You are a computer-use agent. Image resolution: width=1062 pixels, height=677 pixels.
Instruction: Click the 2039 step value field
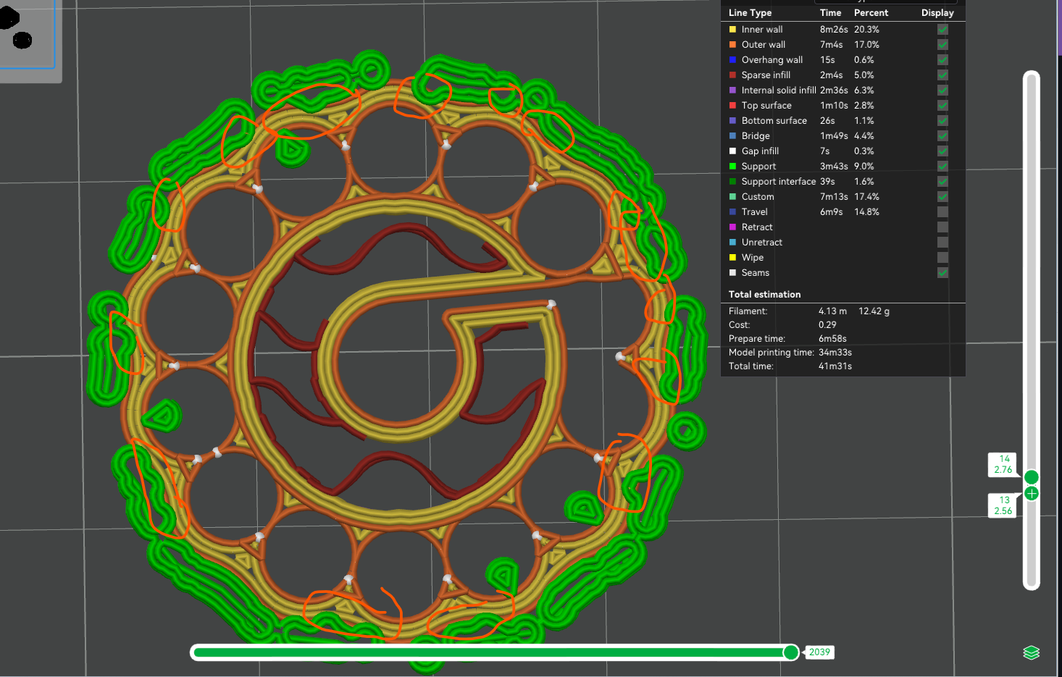819,652
